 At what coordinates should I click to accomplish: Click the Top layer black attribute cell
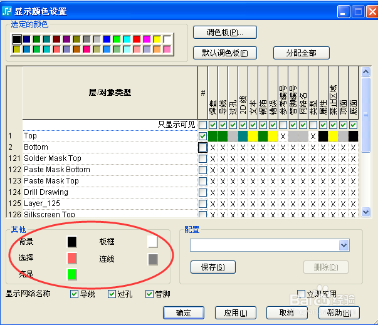[x=323, y=136]
